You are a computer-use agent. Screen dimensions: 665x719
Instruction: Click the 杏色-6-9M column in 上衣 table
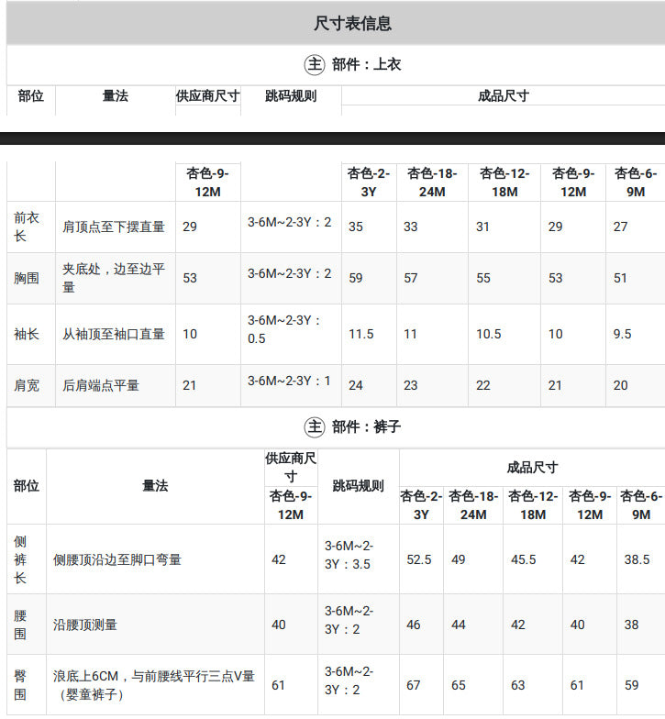click(635, 182)
